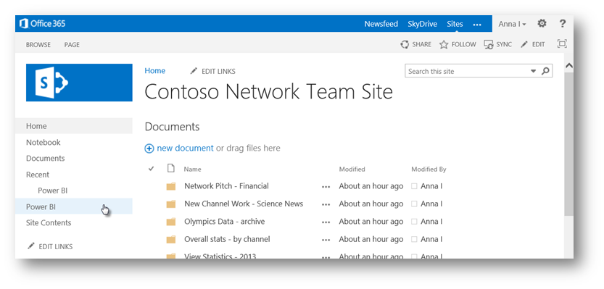This screenshot has width=604, height=289.
Task: Click the scrollbar up arrow
Action: pyautogui.click(x=568, y=66)
